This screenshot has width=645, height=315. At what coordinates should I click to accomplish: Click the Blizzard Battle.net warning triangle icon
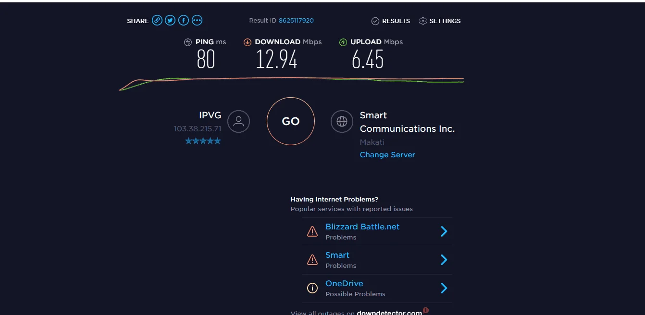pyautogui.click(x=312, y=231)
